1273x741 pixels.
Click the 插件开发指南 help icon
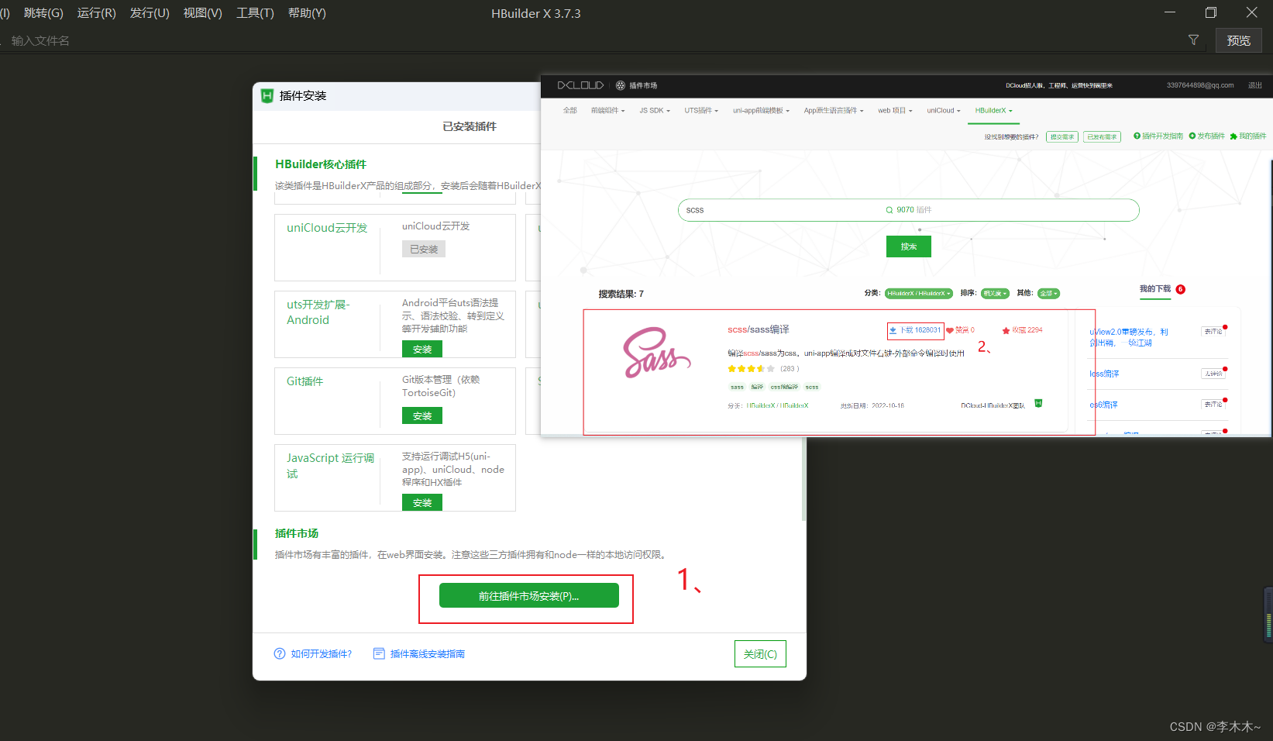pos(1137,136)
